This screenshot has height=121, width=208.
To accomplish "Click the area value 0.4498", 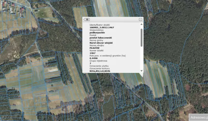I will (94, 58).
